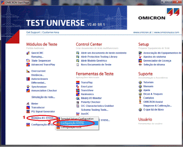
Task: Select Sampled Values Configuration menu entry
Action: tap(77, 119)
